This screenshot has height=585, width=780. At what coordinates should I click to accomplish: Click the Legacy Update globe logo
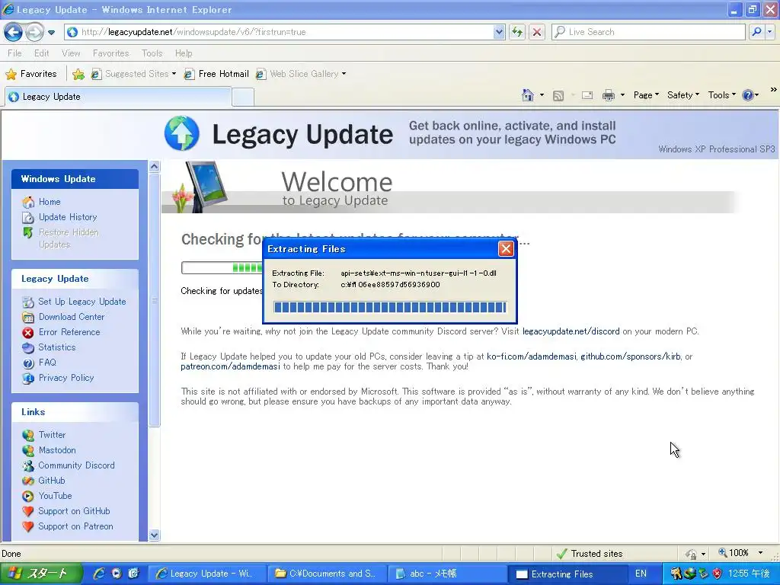click(x=182, y=133)
